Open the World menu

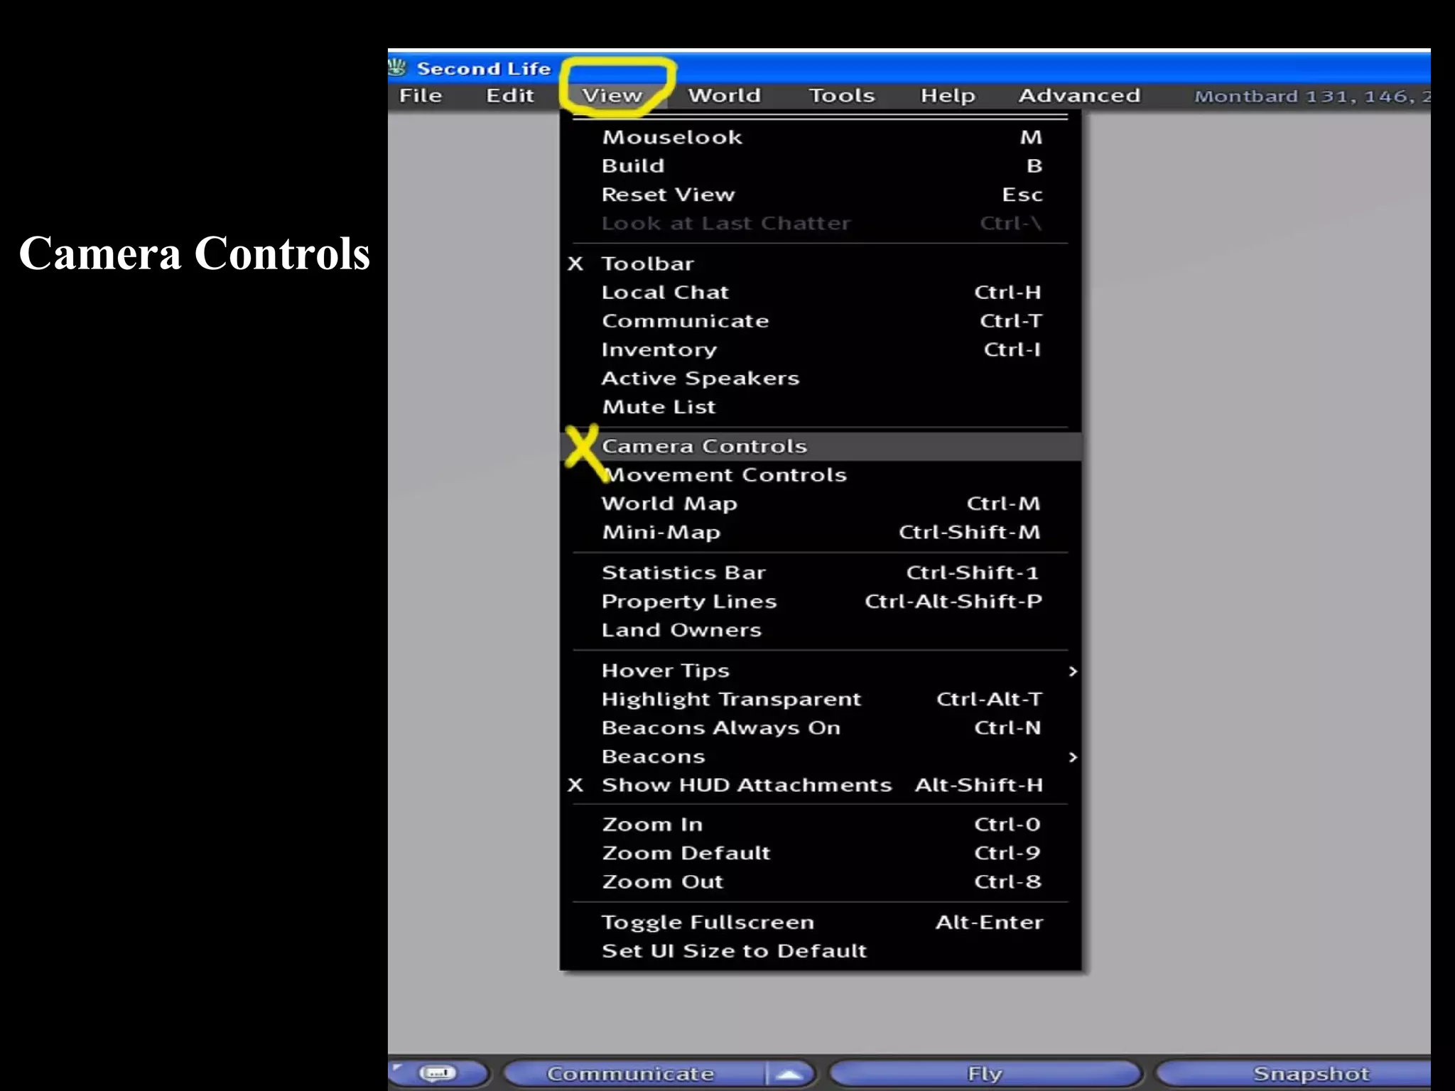point(724,95)
